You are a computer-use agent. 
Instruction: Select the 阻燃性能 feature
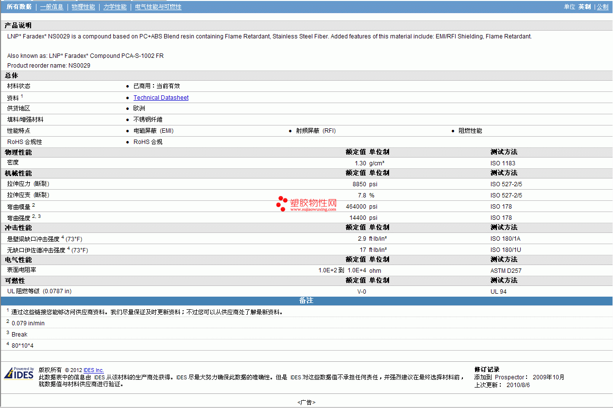pyautogui.click(x=470, y=131)
